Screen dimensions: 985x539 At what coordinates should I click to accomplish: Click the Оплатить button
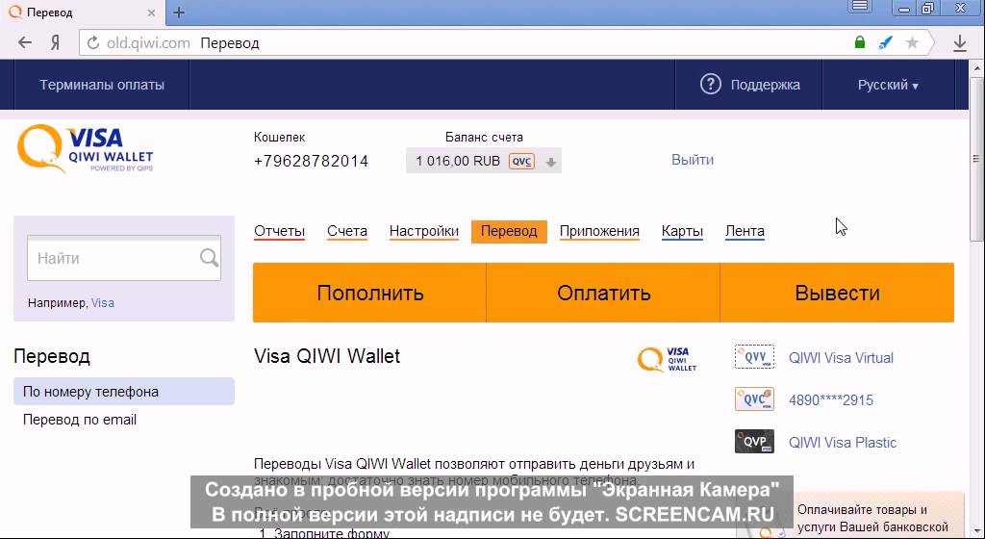603,293
